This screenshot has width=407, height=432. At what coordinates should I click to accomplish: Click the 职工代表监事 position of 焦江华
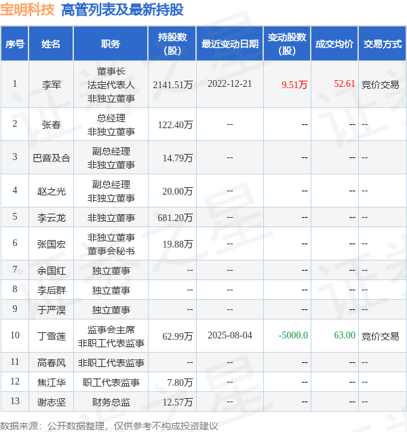click(x=111, y=382)
